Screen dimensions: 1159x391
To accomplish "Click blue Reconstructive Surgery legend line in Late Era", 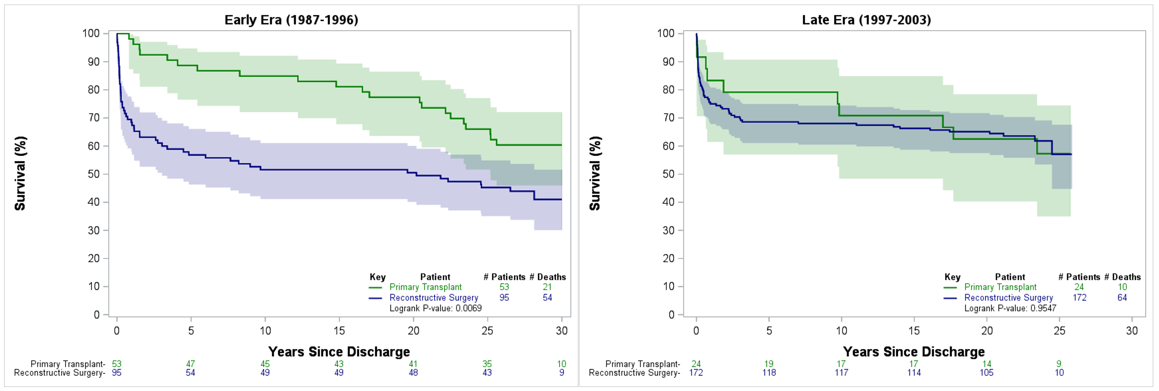I will coord(950,298).
